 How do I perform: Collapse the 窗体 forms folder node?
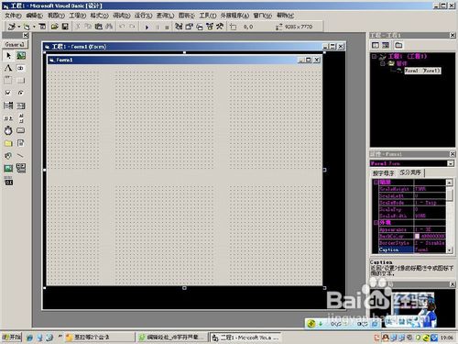[382, 63]
